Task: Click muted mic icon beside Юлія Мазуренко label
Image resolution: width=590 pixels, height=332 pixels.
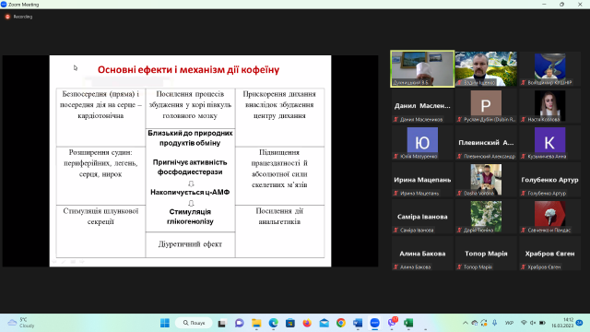Action: (395, 156)
